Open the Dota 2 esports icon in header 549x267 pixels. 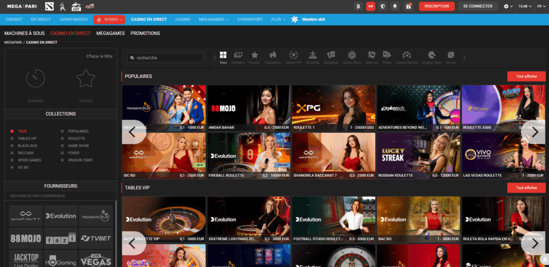tap(49, 6)
